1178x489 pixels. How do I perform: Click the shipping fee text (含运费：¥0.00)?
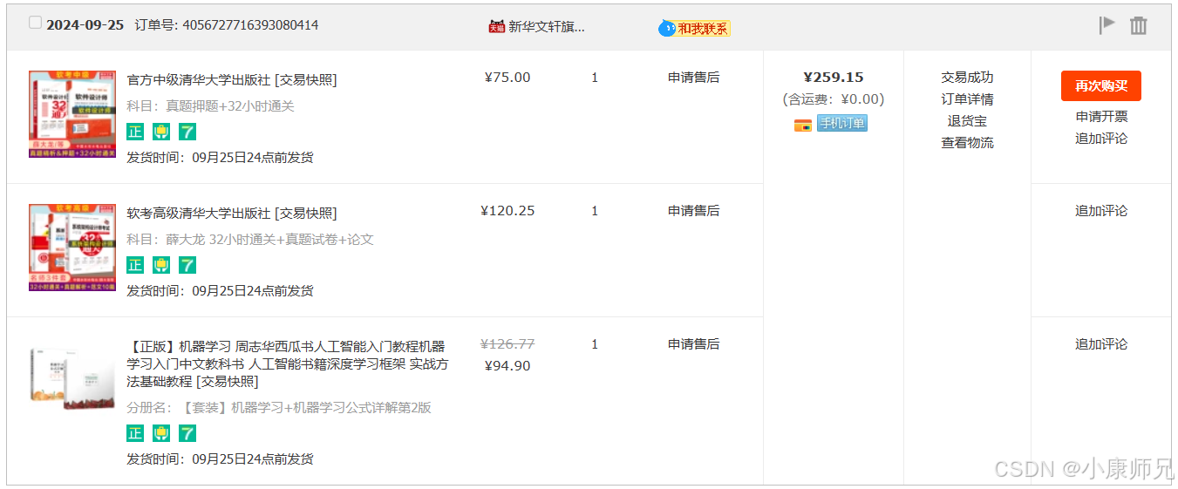834,99
